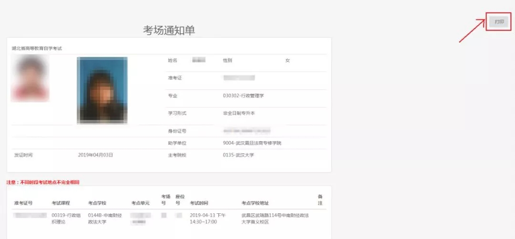515x239 pixels.
Task: Click the 座位号 column header
Action: pos(180,199)
